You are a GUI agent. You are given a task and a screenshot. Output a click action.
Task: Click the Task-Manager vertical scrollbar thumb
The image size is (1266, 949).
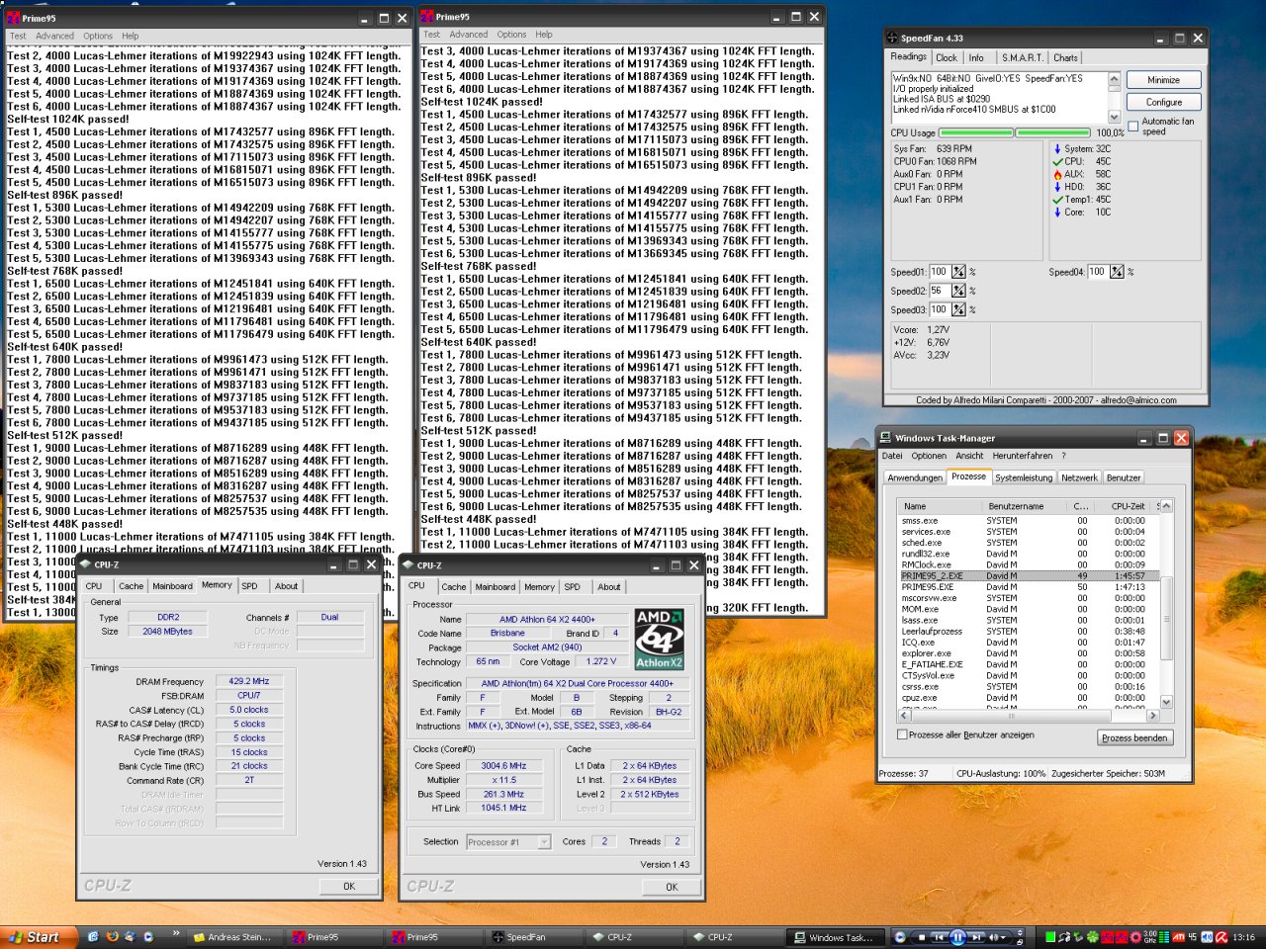point(1166,618)
